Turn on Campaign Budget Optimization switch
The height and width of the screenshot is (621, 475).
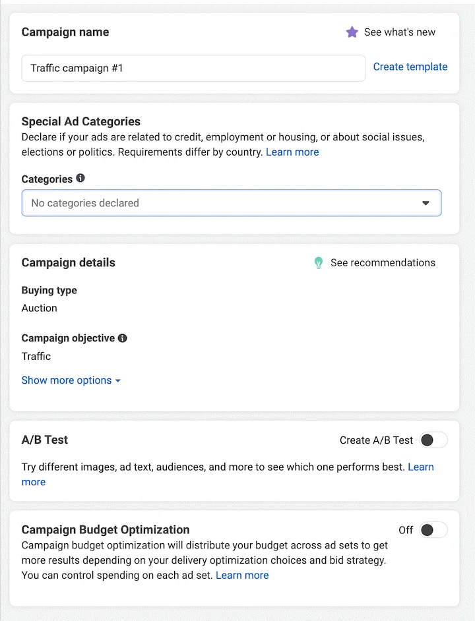click(433, 530)
